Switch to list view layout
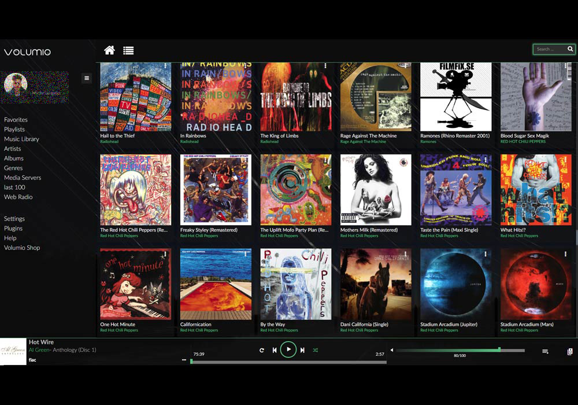 (x=128, y=50)
